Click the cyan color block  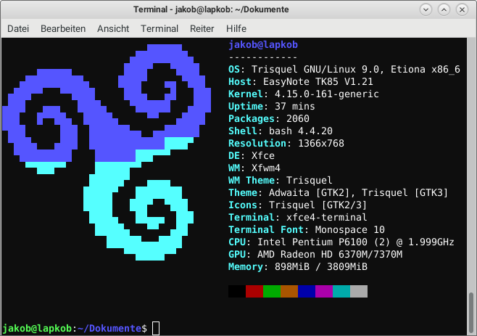[x=341, y=291]
